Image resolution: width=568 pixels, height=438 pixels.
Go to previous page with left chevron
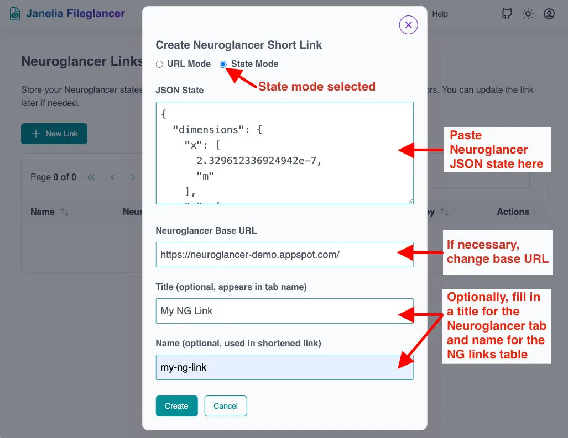pyautogui.click(x=112, y=177)
